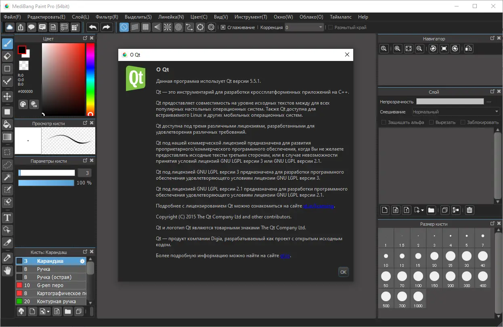Screen dimensions: 503x327
Task: Expand the new layer dropdown arrow
Action: click(x=422, y=210)
